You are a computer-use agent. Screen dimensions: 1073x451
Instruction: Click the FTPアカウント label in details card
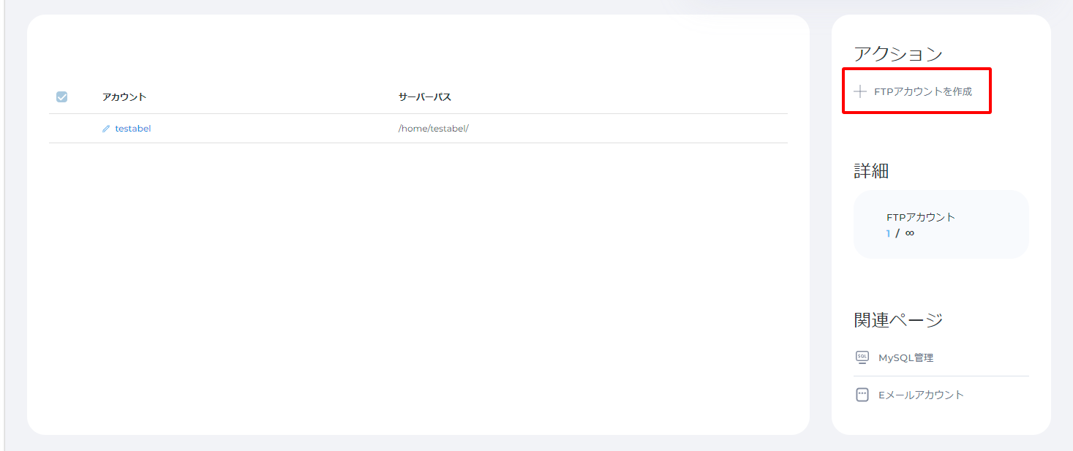920,217
